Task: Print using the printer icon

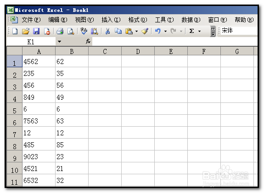Action: (60, 31)
